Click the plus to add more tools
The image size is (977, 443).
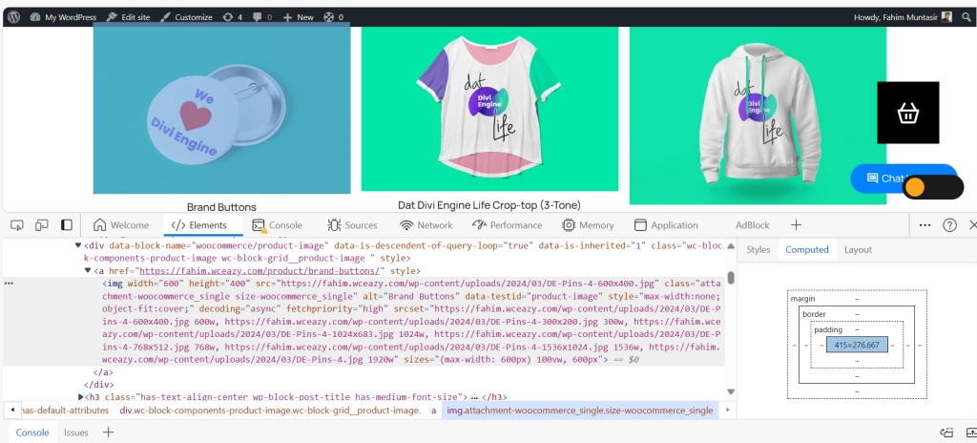pos(796,225)
